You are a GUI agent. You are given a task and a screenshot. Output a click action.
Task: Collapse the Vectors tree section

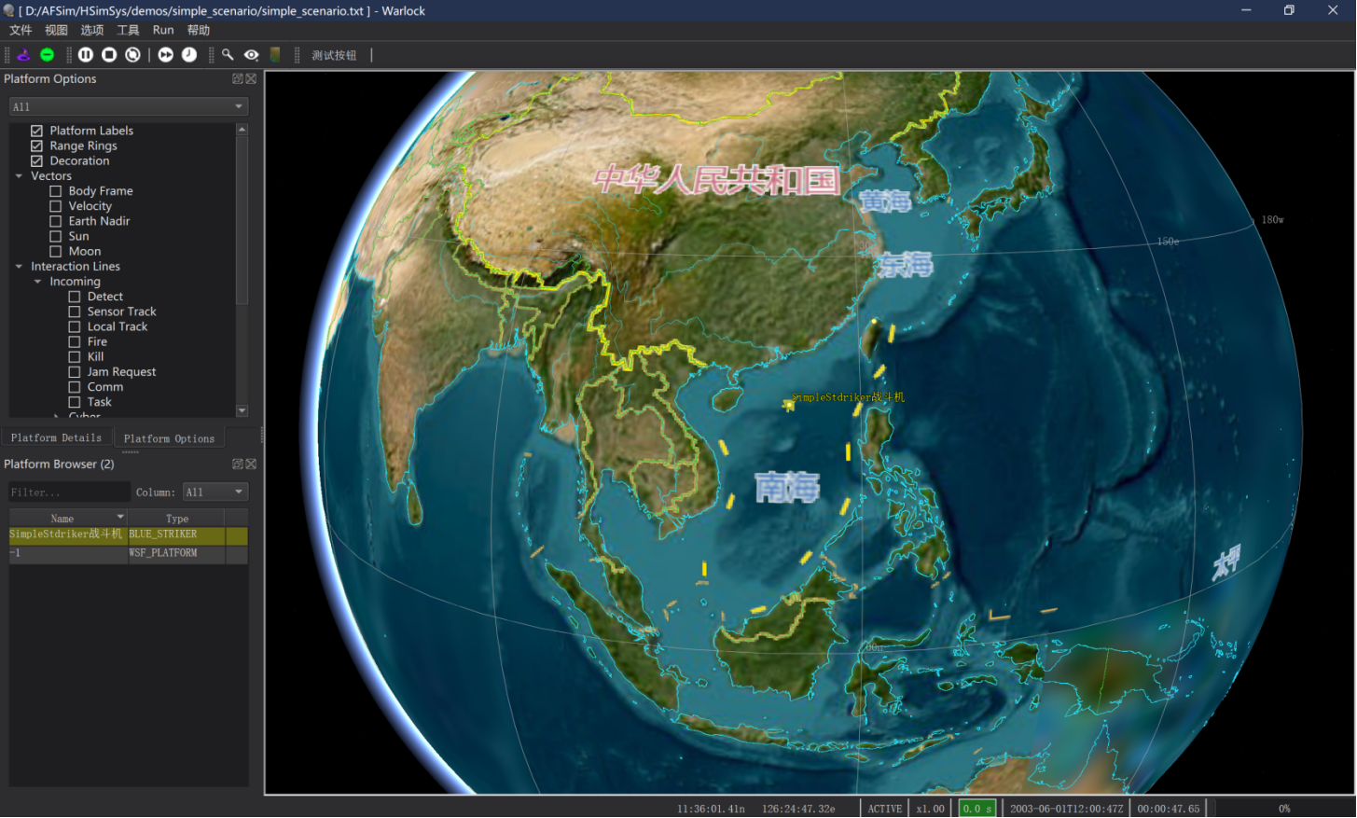[x=19, y=176]
